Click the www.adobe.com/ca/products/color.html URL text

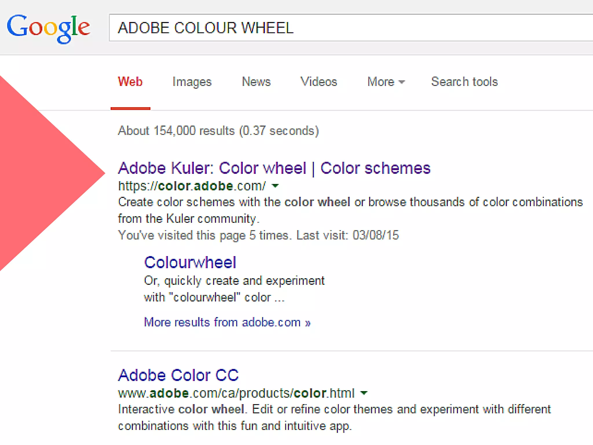236,393
